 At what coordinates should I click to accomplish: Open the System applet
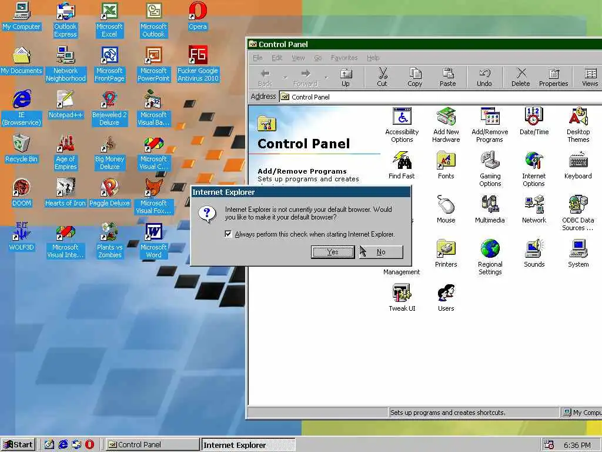[578, 254]
